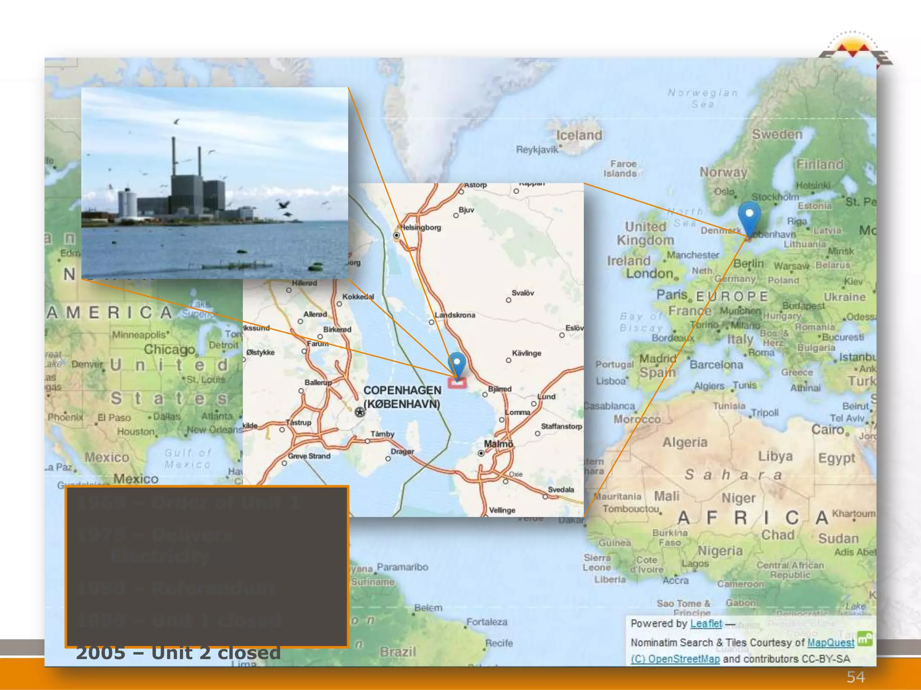
Task: Click the Lund label on the inset map
Action: pyautogui.click(x=547, y=397)
